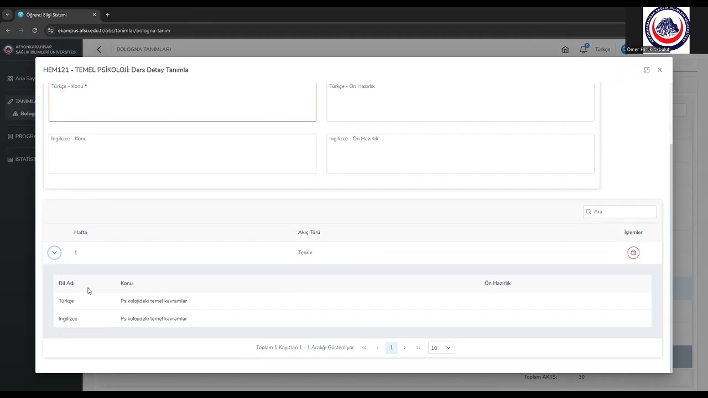The width and height of the screenshot is (708, 398).
Task: Open a new browser tab
Action: (x=107, y=15)
